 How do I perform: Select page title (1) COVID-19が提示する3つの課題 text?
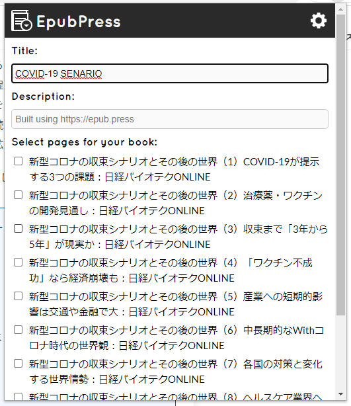pos(175,169)
